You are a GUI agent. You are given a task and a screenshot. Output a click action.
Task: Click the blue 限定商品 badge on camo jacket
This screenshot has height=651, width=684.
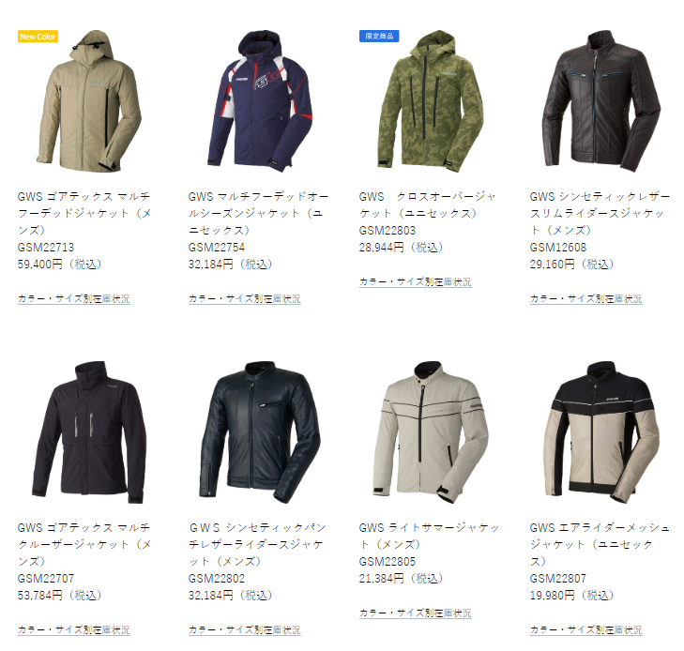[x=379, y=37]
